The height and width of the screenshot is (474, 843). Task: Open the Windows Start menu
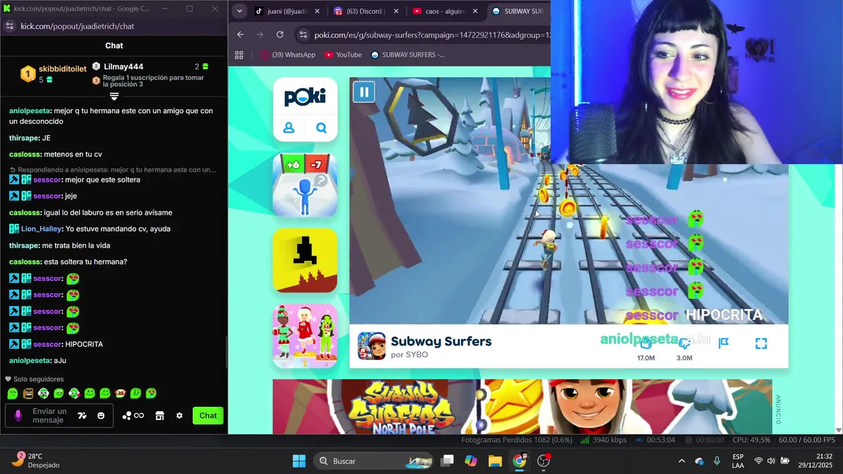point(299,461)
